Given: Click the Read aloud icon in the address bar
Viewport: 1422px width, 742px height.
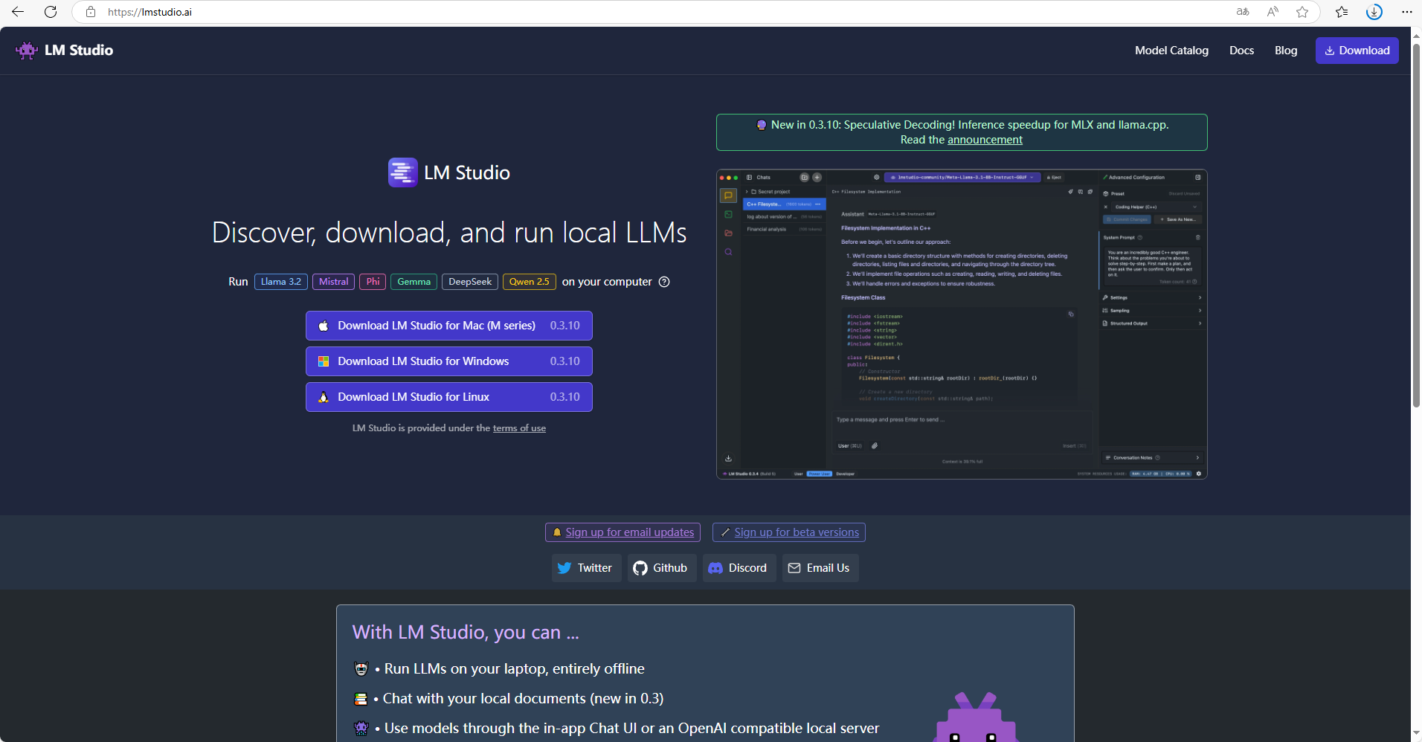Looking at the screenshot, I should (x=1273, y=12).
